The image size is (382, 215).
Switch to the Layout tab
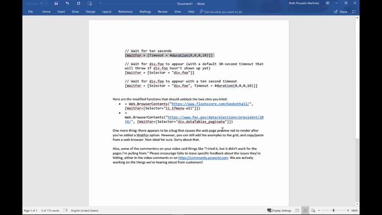(106, 12)
